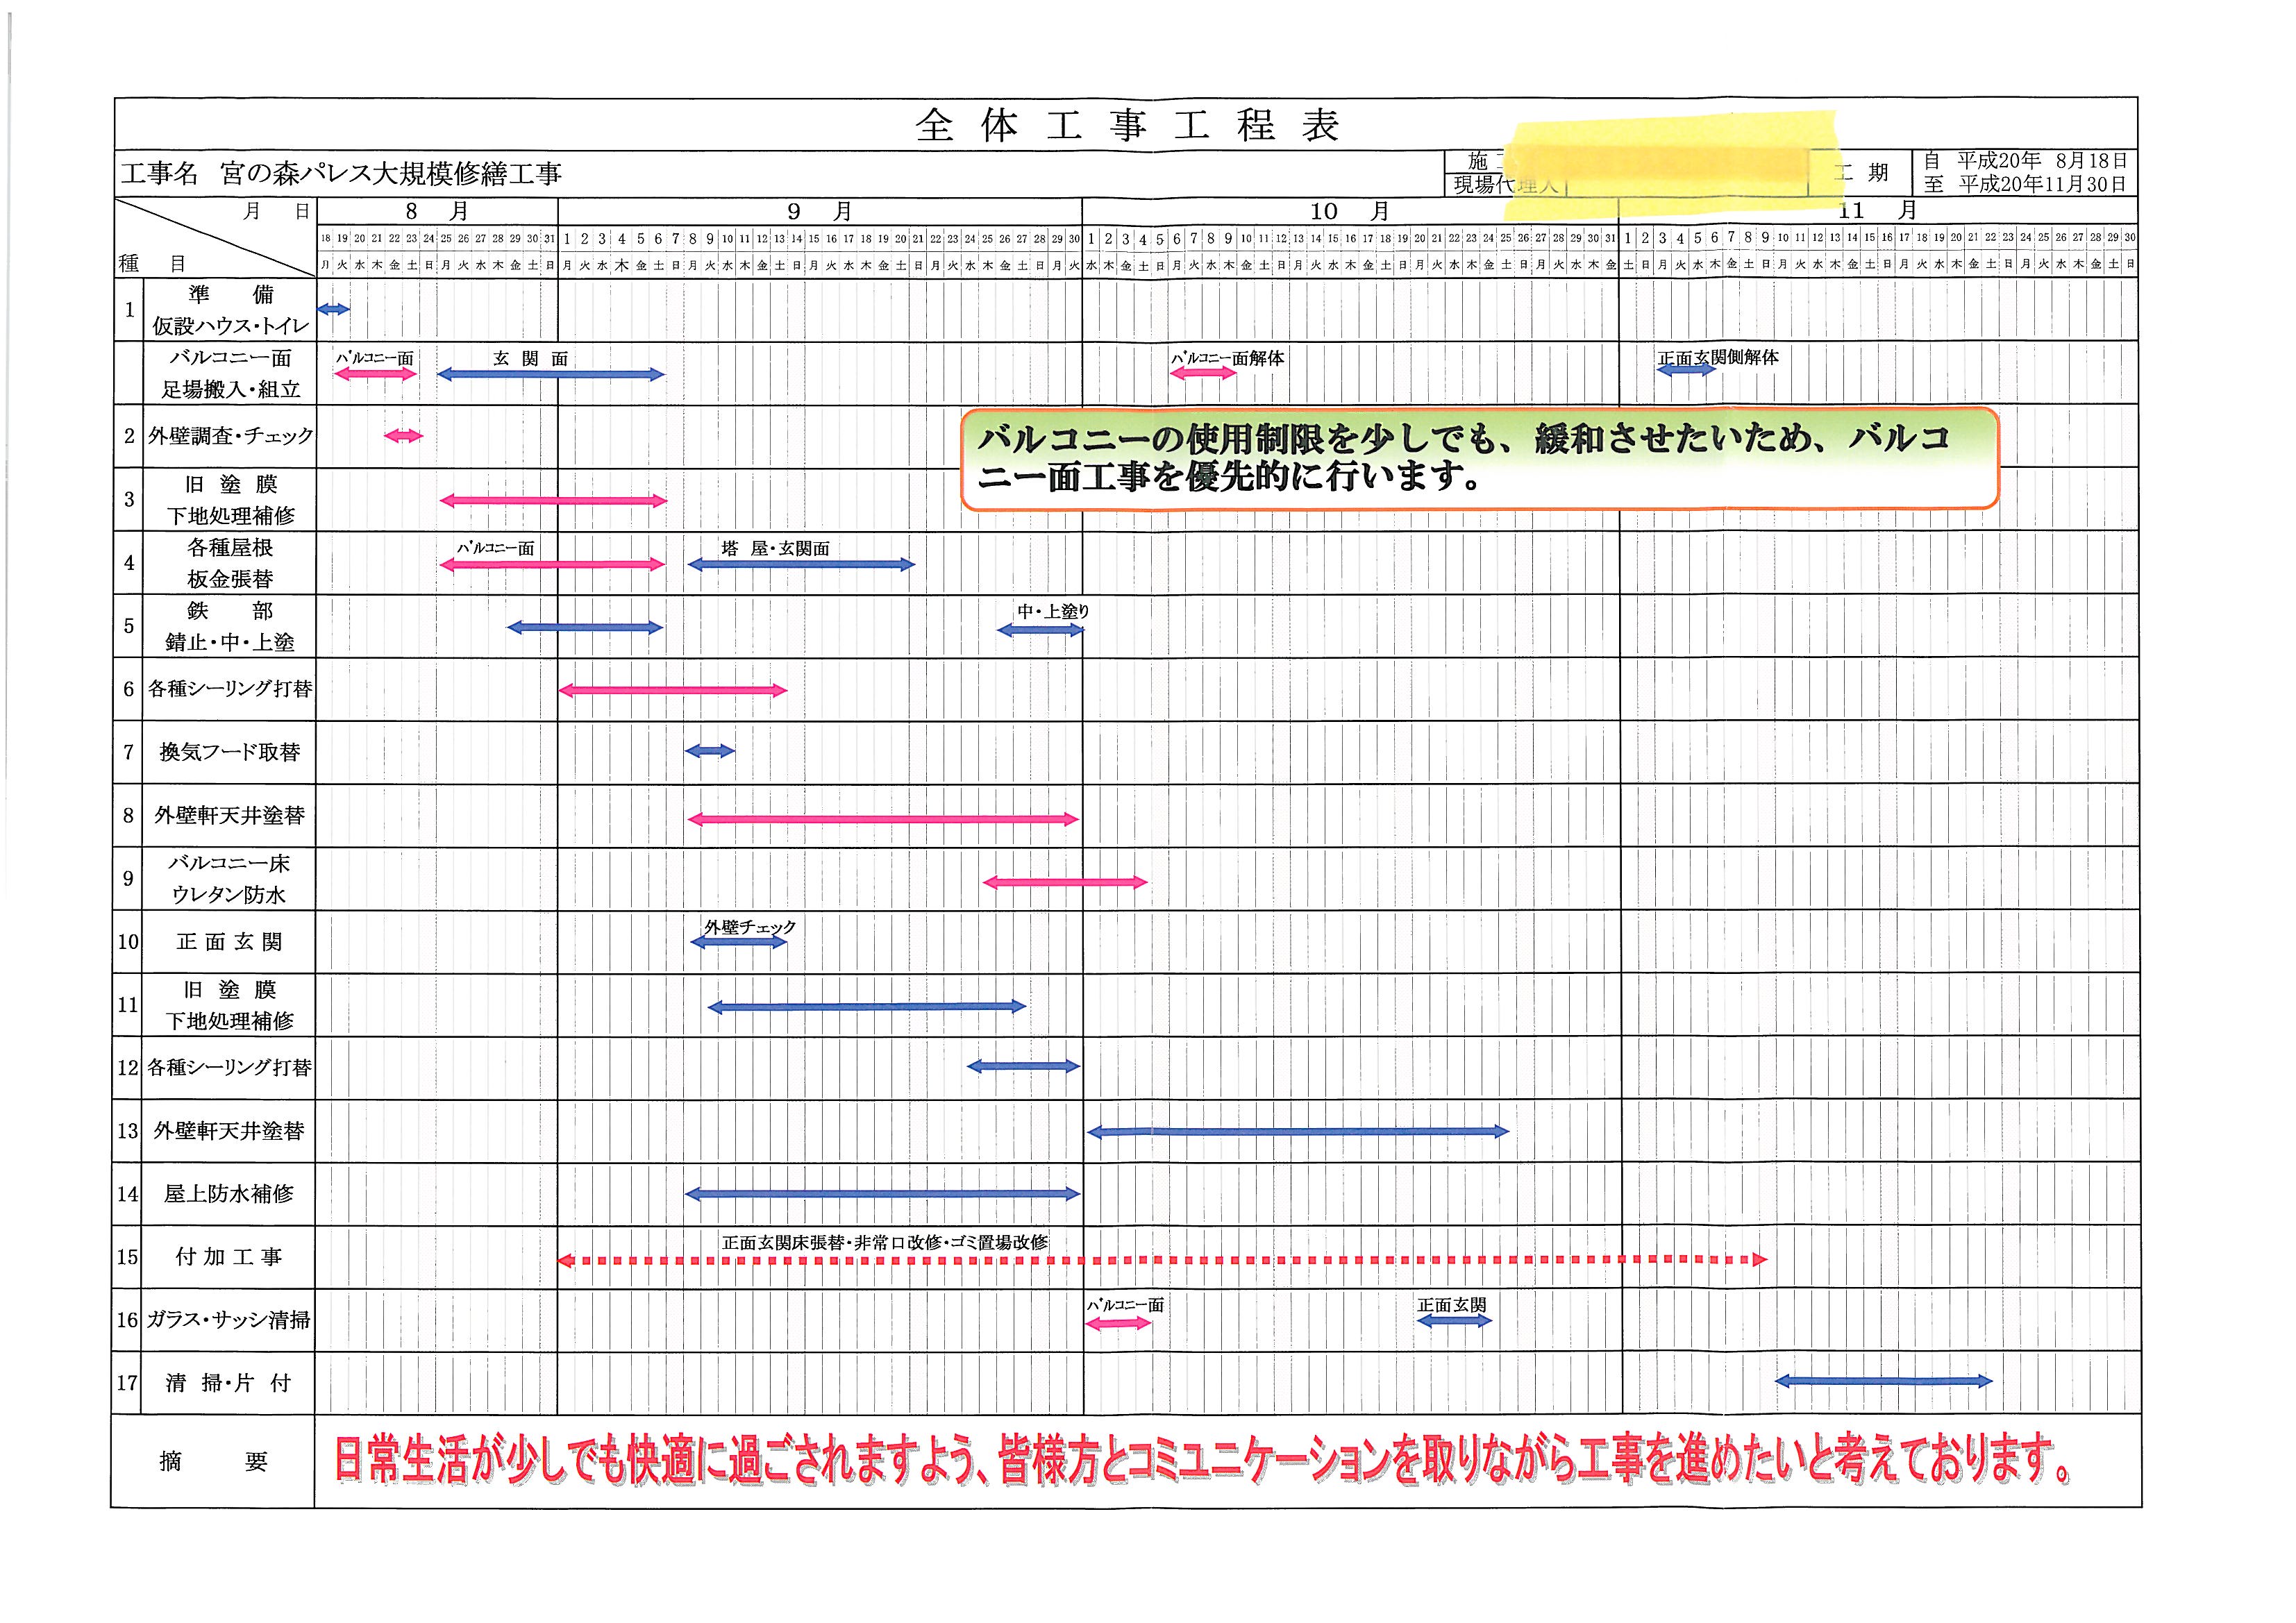Click the 工期 label in the header

pyautogui.click(x=1862, y=173)
